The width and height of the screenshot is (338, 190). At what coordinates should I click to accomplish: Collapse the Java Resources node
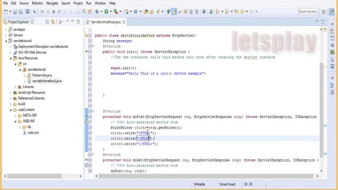(x=11, y=58)
